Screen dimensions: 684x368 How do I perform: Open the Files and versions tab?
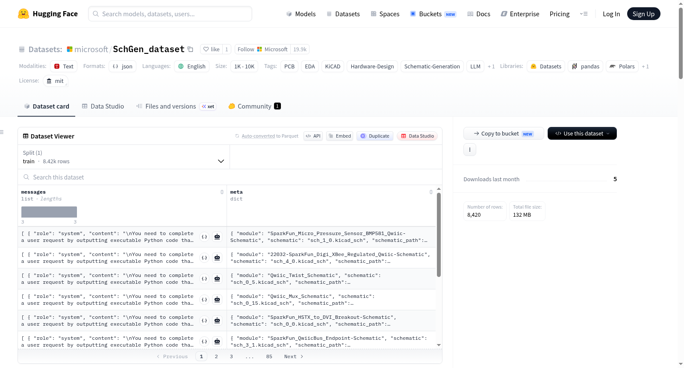176,106
